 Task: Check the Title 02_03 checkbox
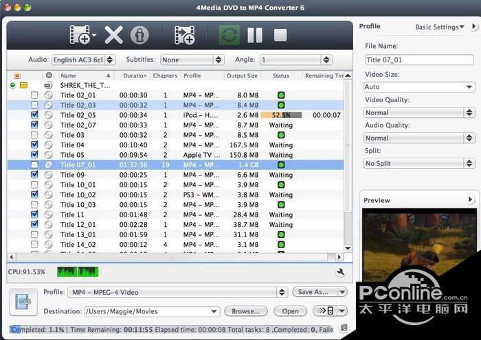[34, 105]
